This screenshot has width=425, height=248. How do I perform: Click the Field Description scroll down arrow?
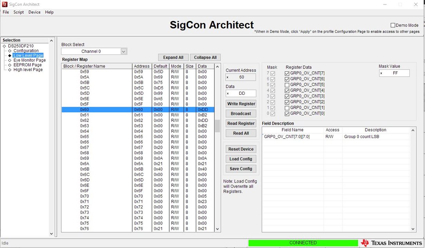pos(413,229)
